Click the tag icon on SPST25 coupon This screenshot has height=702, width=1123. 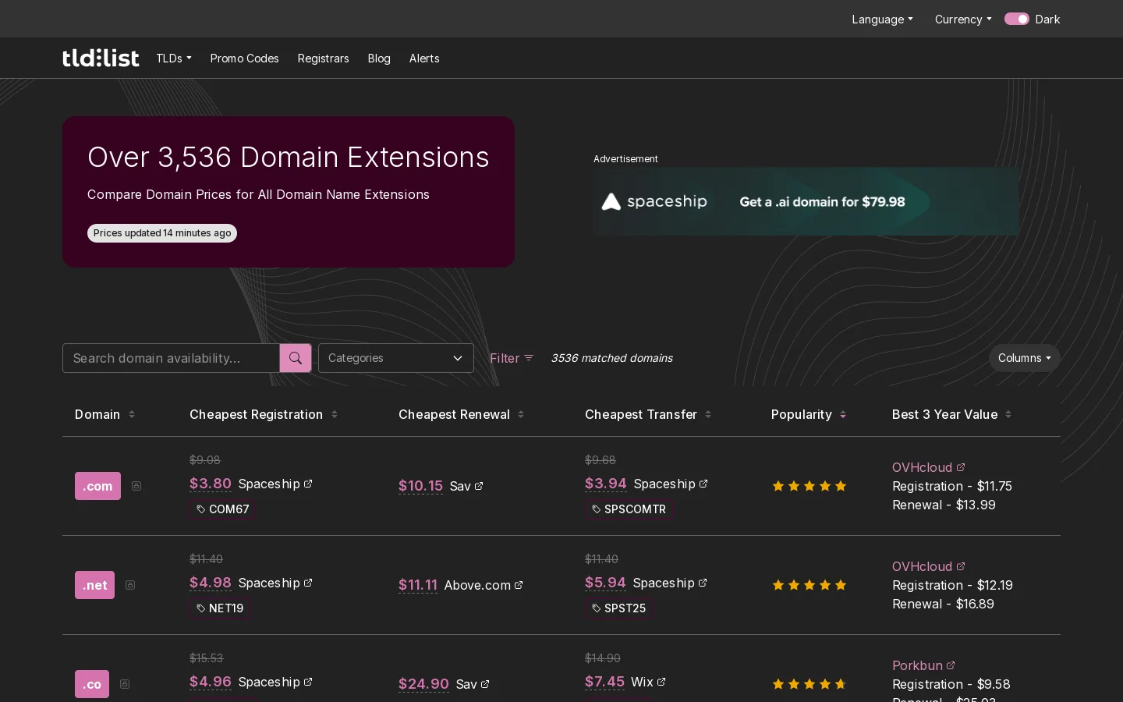[x=597, y=608]
